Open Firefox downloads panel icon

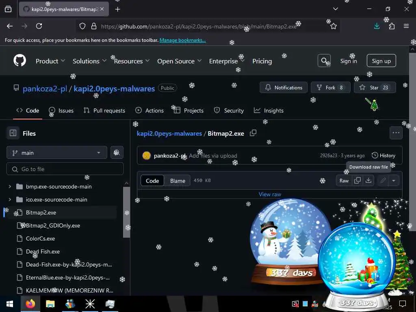(x=377, y=26)
